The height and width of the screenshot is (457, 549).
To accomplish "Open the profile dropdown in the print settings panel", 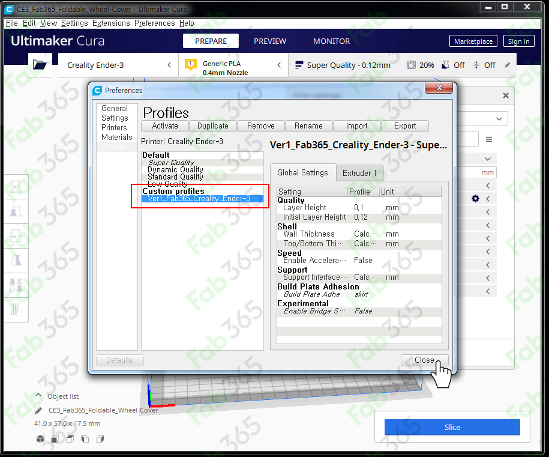I will tap(499, 119).
